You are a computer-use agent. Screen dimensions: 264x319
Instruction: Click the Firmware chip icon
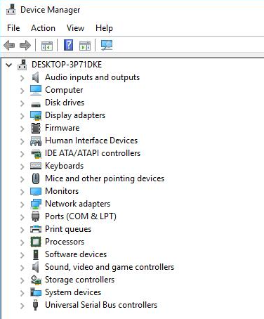tap(36, 128)
